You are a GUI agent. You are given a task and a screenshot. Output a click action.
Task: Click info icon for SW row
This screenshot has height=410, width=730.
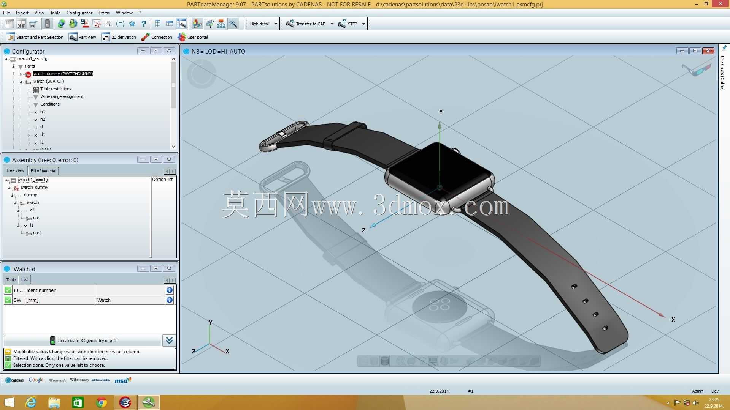coord(170,300)
